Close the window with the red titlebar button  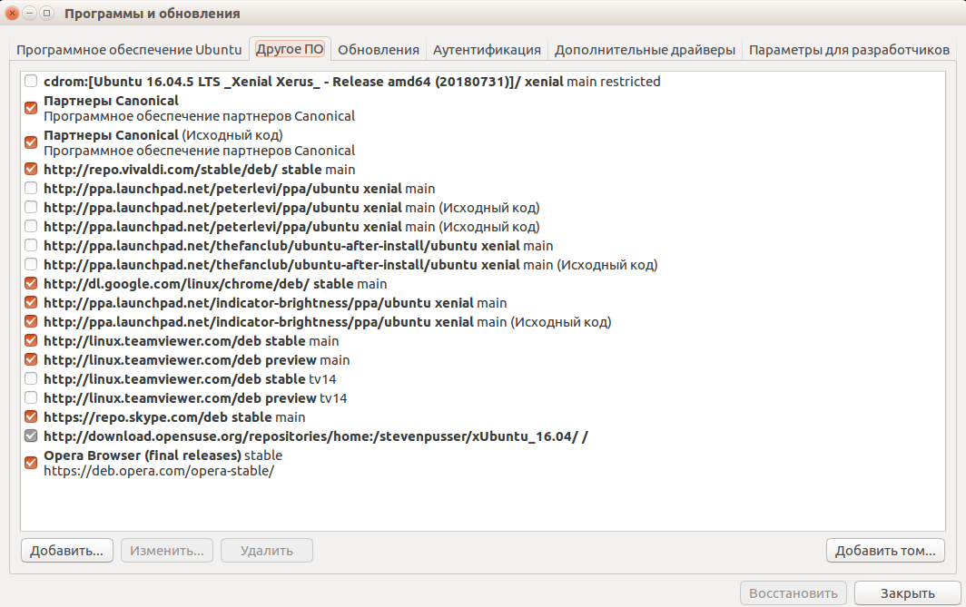(13, 14)
